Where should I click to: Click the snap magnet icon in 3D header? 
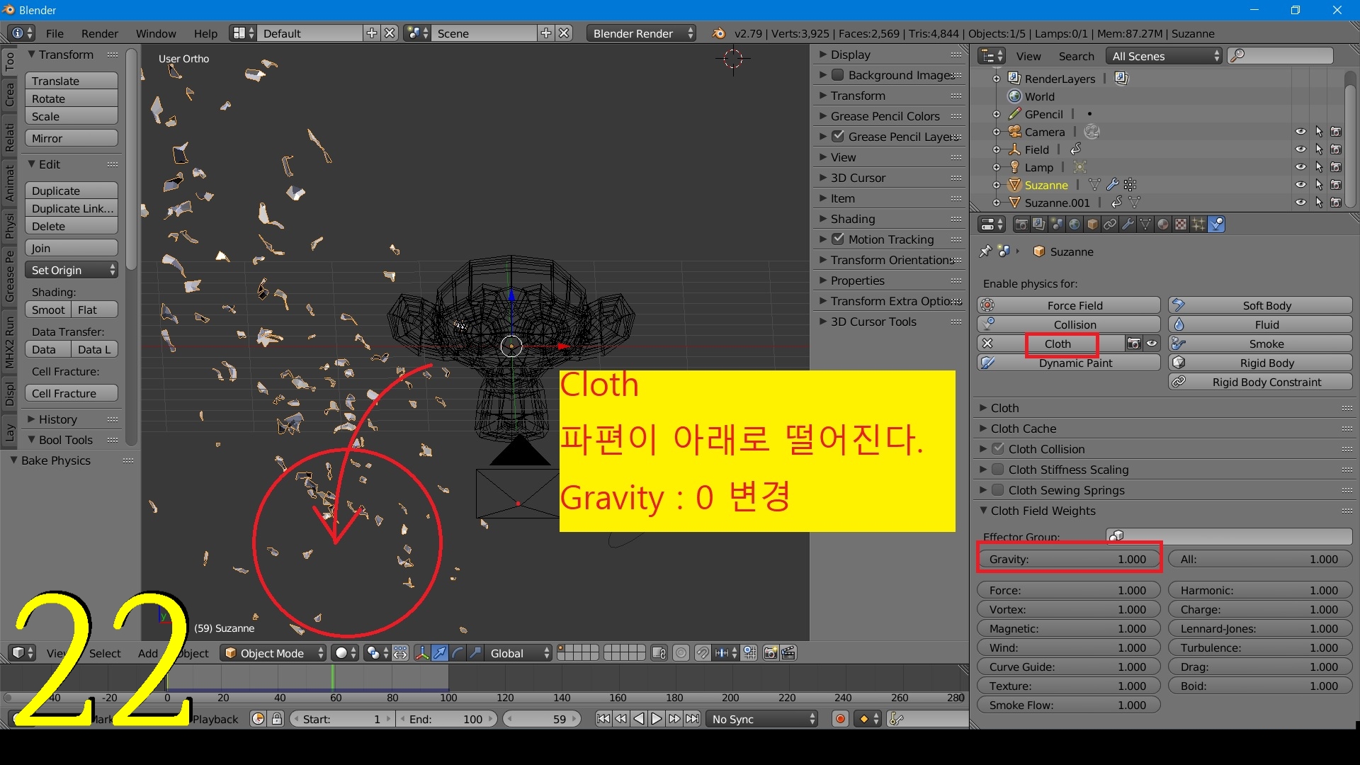703,653
